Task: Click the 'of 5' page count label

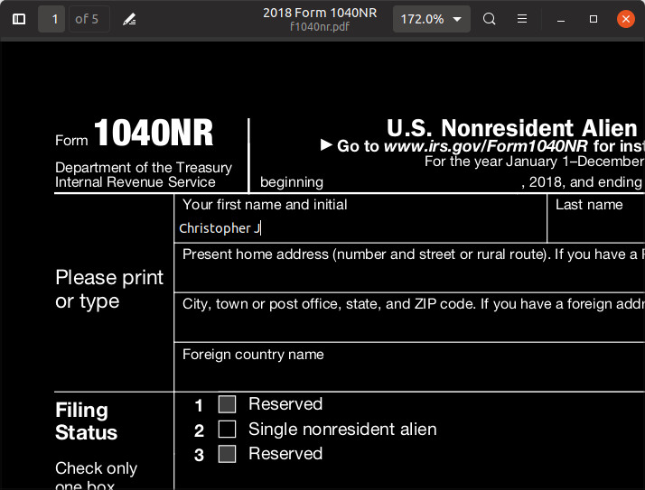Action: pyautogui.click(x=87, y=19)
